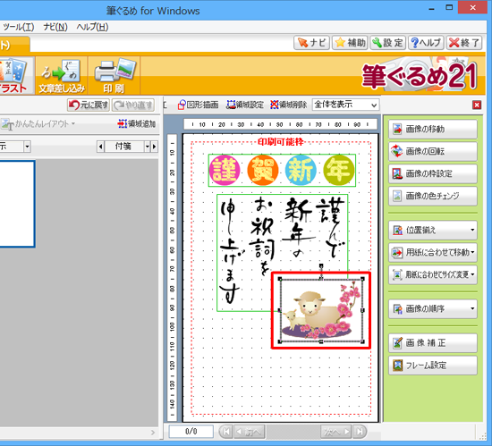Screen dimensions: 492x446
Task: Click 領域削除 tool
Action: (288, 105)
